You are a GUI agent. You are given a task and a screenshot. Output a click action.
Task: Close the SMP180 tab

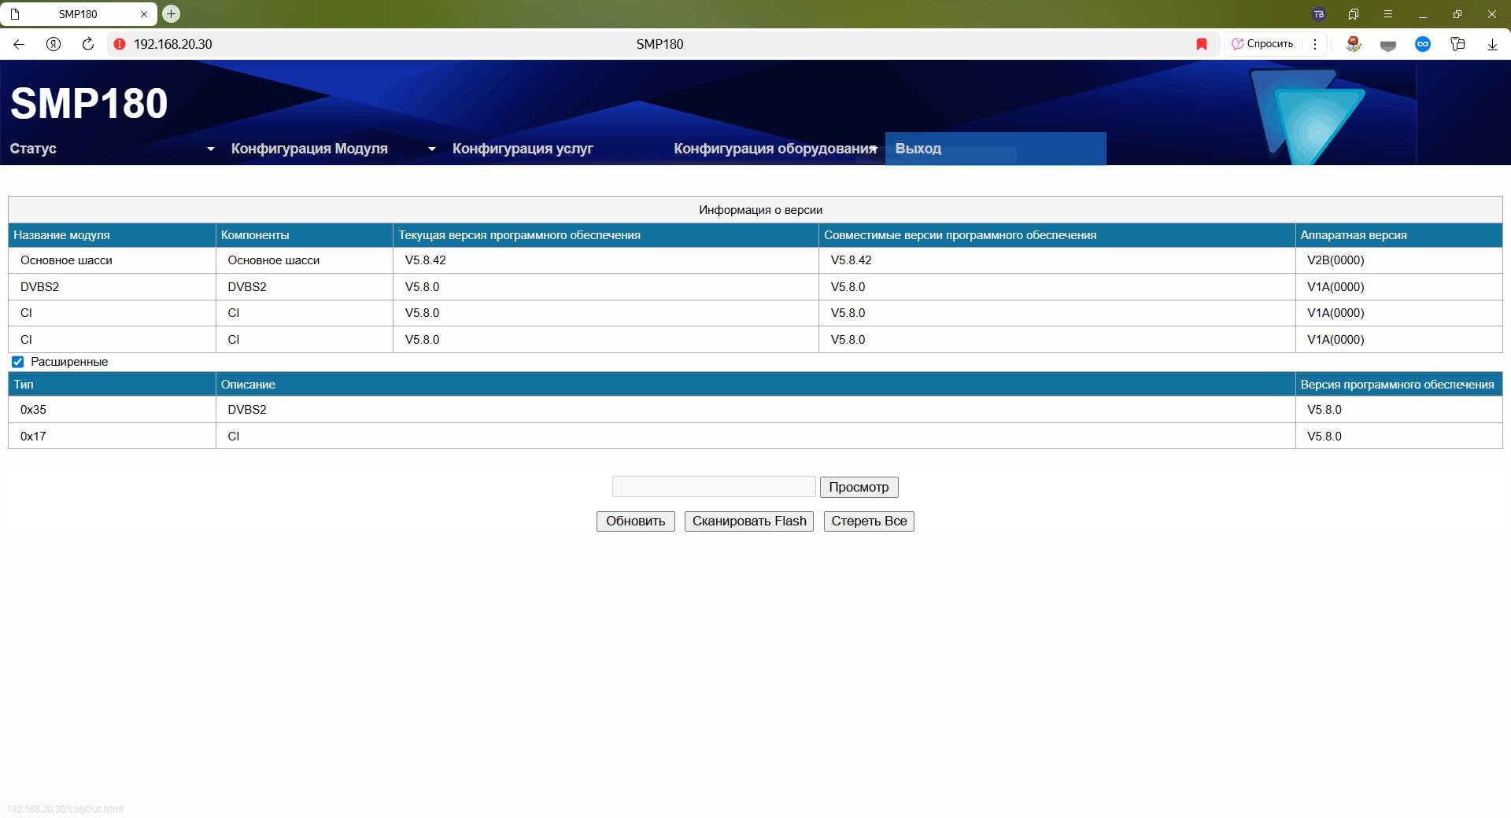144,14
